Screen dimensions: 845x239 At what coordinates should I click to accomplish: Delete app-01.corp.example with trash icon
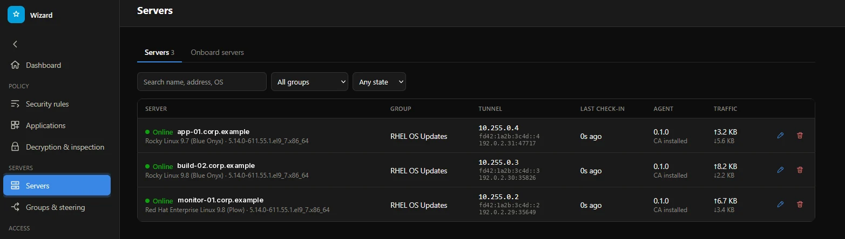coord(800,136)
